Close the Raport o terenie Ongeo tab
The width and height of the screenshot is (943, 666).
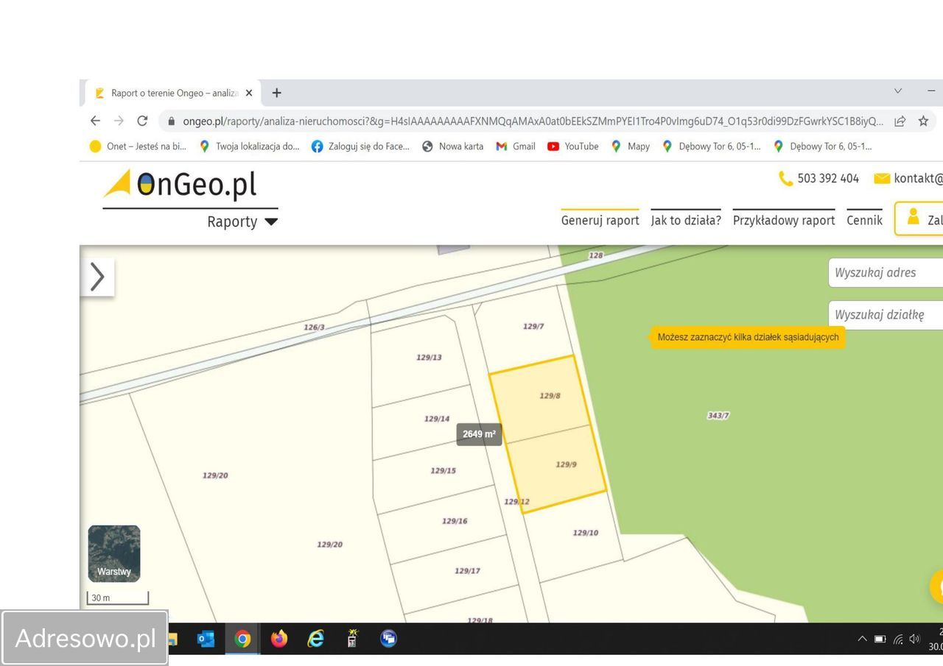click(249, 93)
